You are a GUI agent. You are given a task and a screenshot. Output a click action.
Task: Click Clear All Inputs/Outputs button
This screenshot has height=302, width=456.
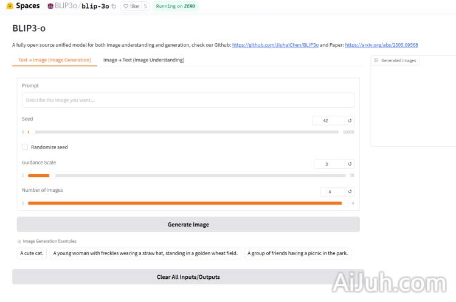[188, 277]
